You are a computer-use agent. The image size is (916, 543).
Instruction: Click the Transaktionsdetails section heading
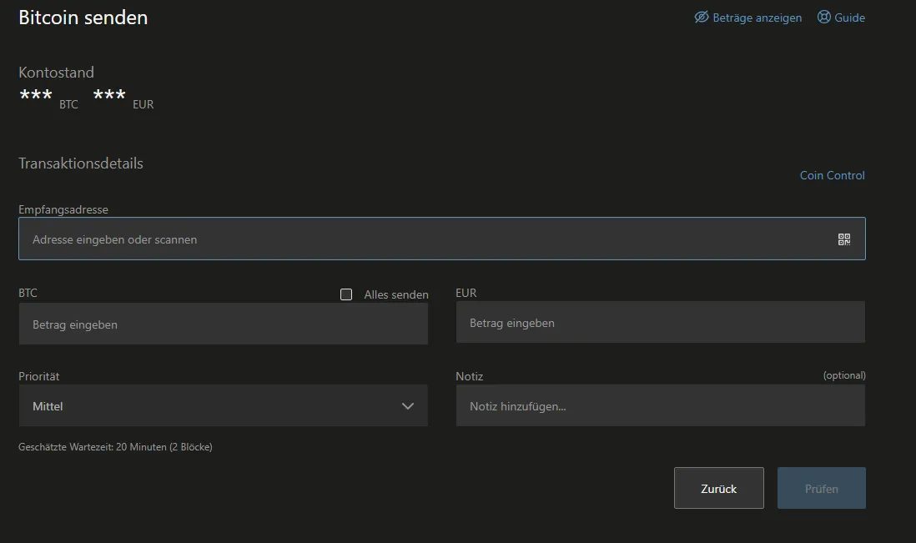[x=81, y=163]
